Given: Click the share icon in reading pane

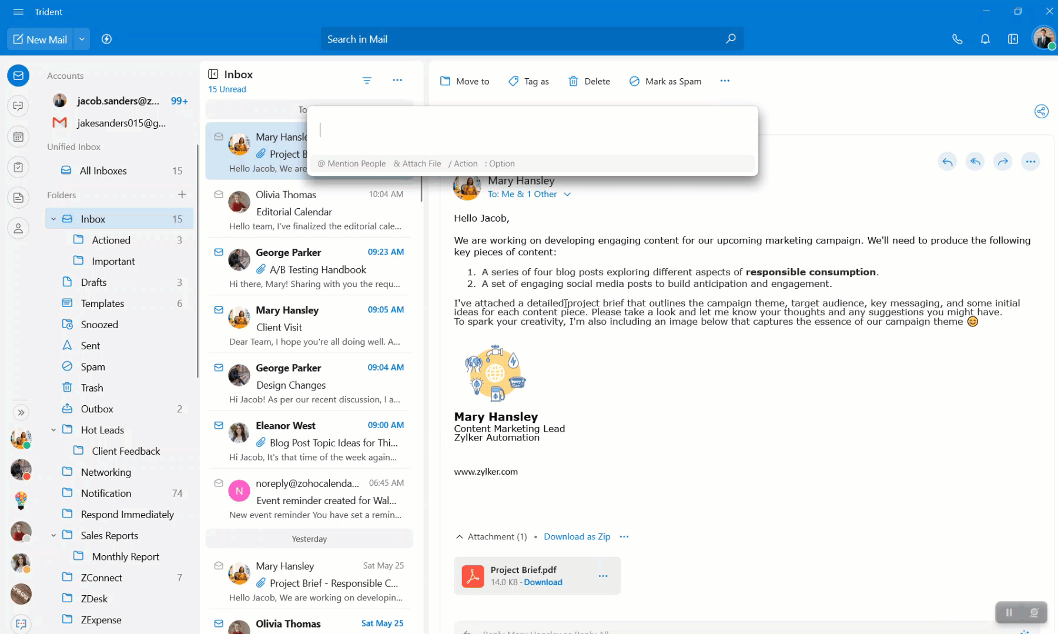Looking at the screenshot, I should (x=1041, y=112).
